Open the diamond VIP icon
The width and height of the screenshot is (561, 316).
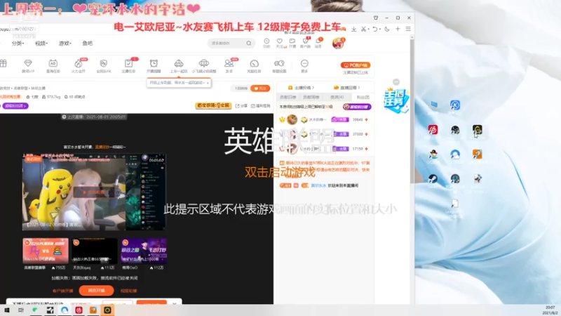point(28,66)
